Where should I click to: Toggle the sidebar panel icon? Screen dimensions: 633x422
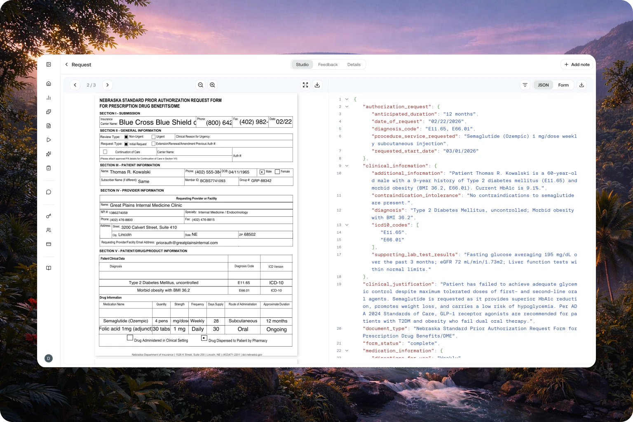pos(49,64)
